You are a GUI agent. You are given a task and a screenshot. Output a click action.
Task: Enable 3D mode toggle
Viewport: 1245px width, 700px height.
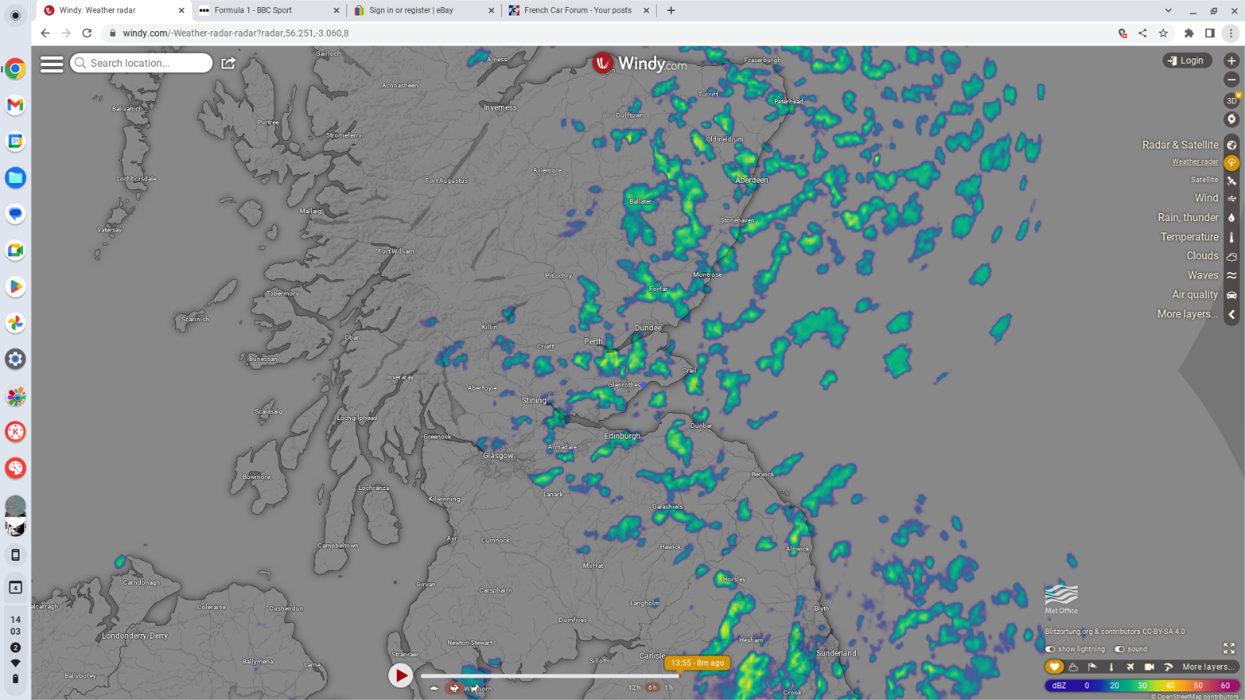(1231, 100)
